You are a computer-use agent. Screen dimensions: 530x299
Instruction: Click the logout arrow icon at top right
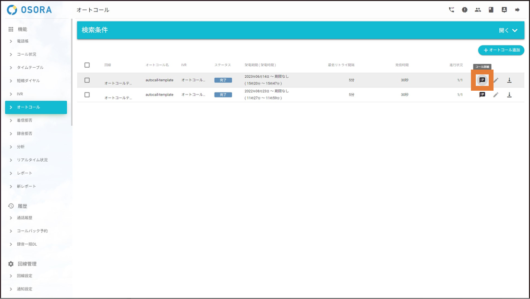pyautogui.click(x=518, y=10)
